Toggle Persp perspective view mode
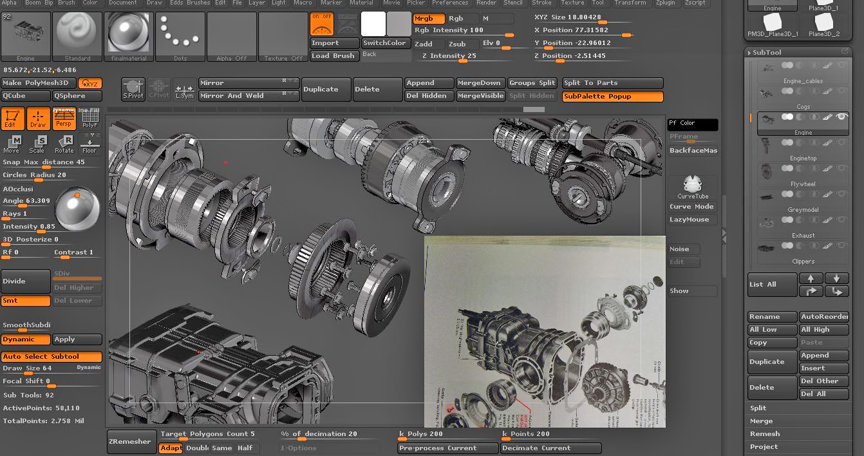The image size is (864, 456). 64,119
